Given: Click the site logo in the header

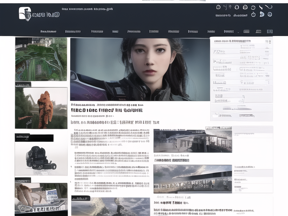Looking at the screenshot, I should (x=39, y=14).
